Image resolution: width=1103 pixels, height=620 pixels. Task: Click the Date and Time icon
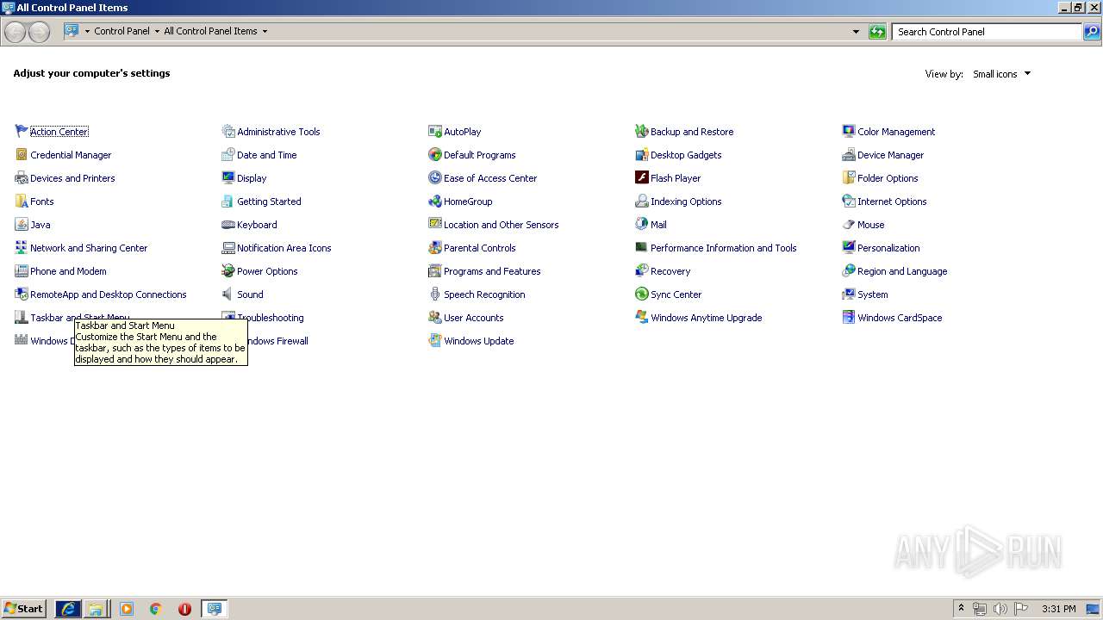[x=228, y=155]
